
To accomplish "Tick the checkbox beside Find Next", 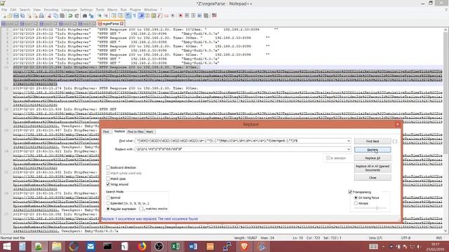I will 395,141.
